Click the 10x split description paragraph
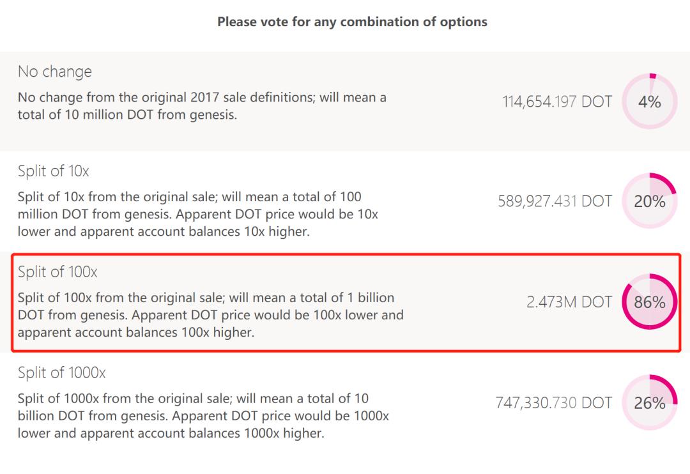Image resolution: width=690 pixels, height=474 pixels. tap(198, 214)
